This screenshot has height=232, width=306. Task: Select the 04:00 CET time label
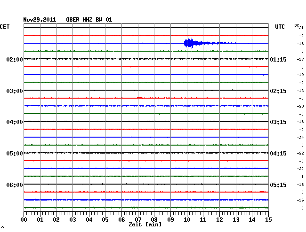pos(15,122)
